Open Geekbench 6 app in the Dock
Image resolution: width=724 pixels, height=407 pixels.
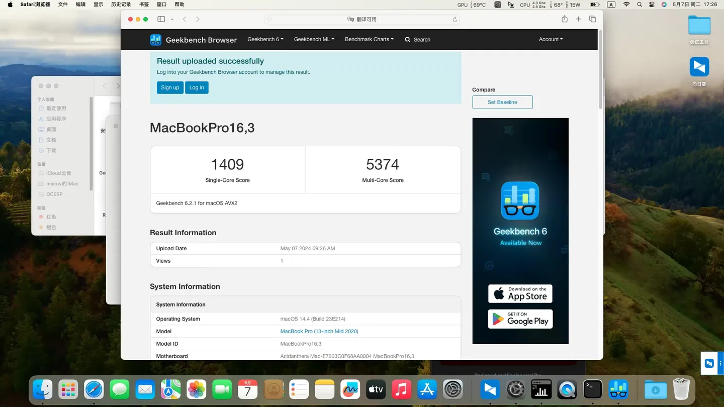pos(618,389)
